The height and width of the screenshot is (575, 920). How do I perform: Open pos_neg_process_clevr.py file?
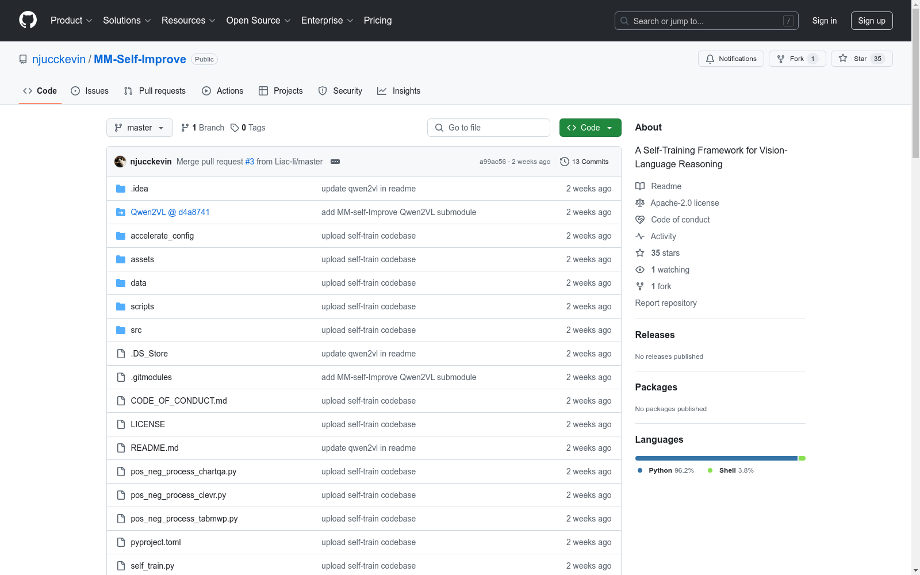(x=178, y=495)
